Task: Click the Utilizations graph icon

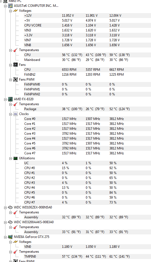Action: [x=16, y=158]
